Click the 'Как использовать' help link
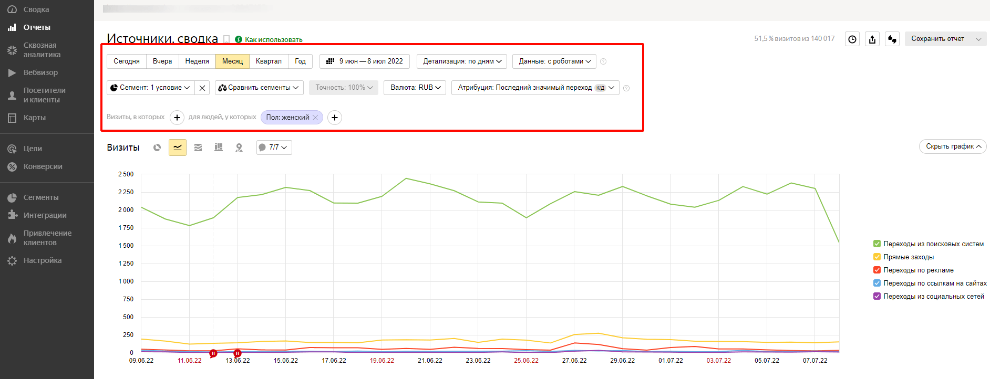This screenshot has height=379, width=990. pos(273,39)
